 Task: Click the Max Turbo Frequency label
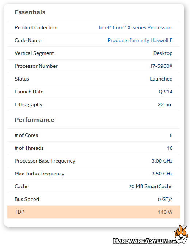point(39,174)
